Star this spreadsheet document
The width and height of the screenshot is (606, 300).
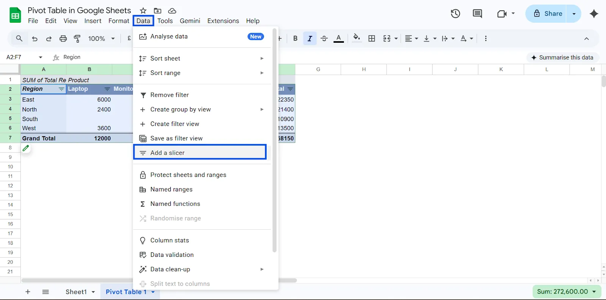tap(143, 11)
